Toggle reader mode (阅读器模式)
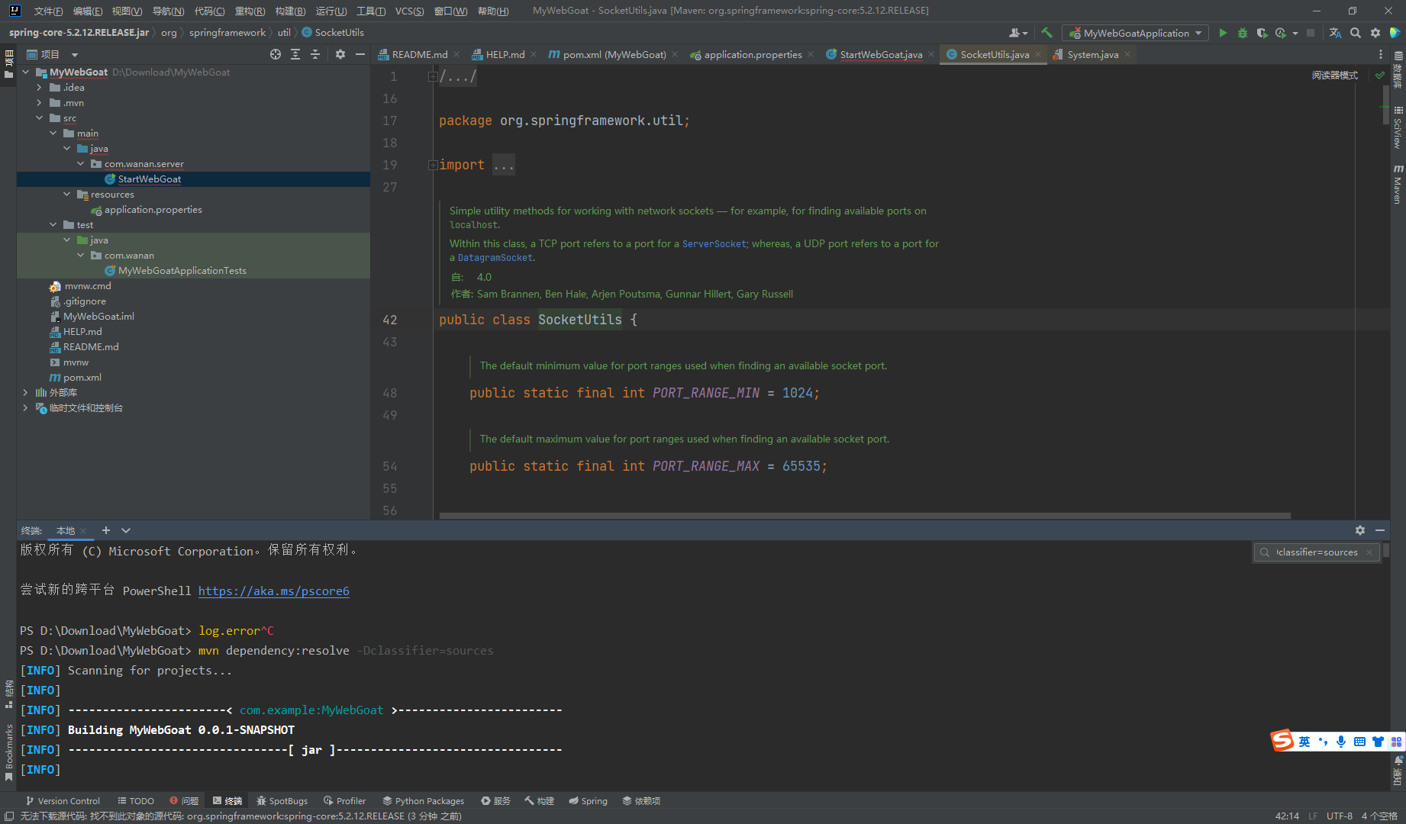1406x824 pixels. [1334, 76]
